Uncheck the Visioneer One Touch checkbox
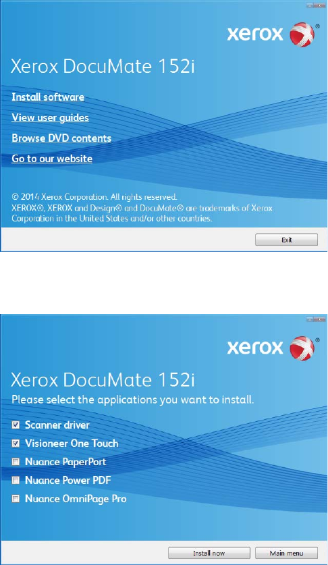The width and height of the screenshot is (328, 565). pyautogui.click(x=16, y=443)
